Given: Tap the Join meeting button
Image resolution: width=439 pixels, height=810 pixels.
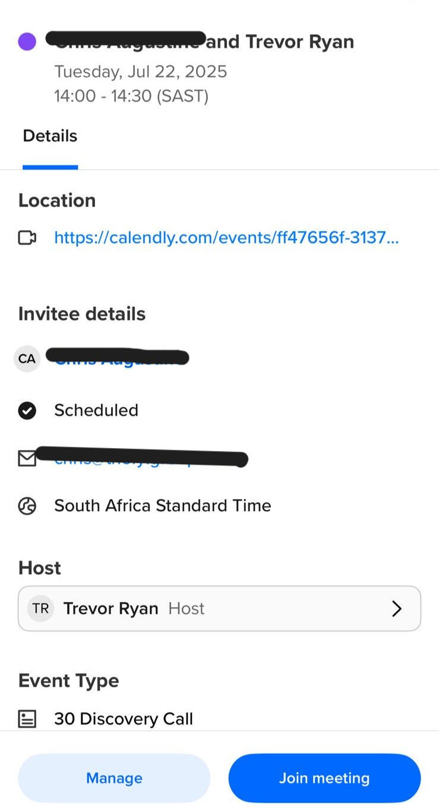Looking at the screenshot, I should tap(324, 778).
